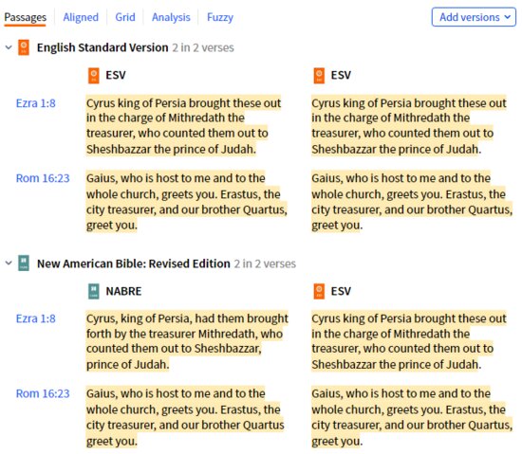
Task: Open the Add versions dropdown
Action: click(474, 17)
